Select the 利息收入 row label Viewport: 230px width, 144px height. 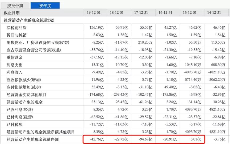tap(15, 73)
